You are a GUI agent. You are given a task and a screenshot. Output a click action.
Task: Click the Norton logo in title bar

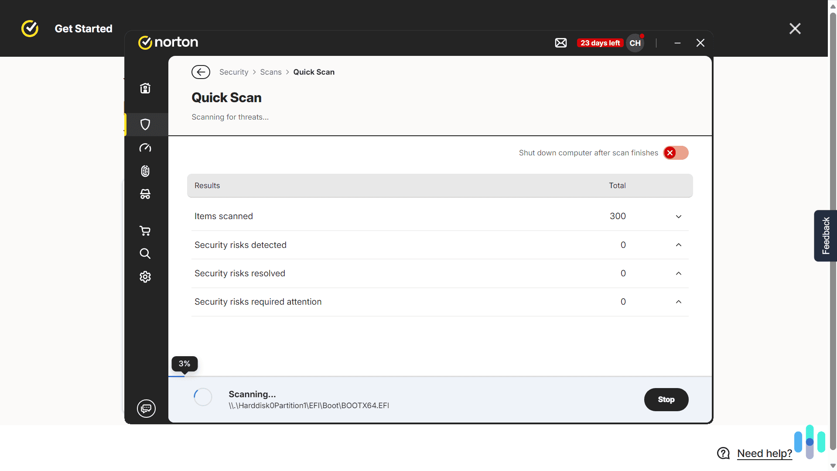click(x=168, y=42)
